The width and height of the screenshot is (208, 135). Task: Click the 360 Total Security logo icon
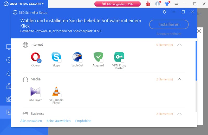6,4
